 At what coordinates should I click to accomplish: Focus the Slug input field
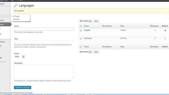[44, 42]
